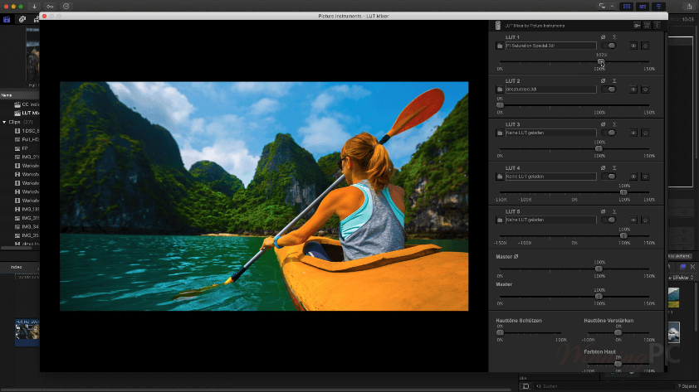Click the keyword key icon in Final Cut toolbar

point(50,7)
